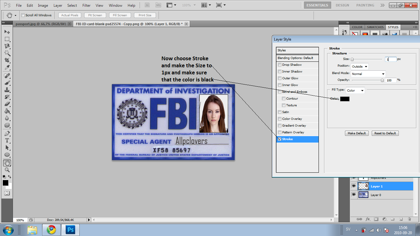420x236 pixels.
Task: Select the Paint Bucket tool
Action: click(x=7, y=111)
